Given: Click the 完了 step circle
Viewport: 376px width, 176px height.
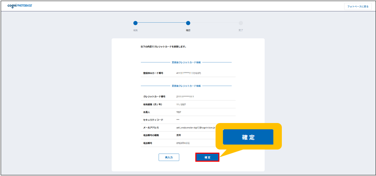Looking at the screenshot, I should pyautogui.click(x=241, y=23).
